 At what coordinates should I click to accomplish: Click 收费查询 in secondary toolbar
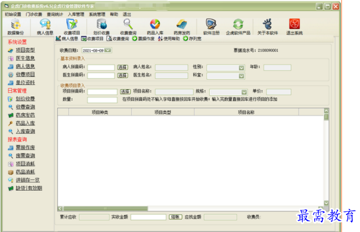[118, 39]
